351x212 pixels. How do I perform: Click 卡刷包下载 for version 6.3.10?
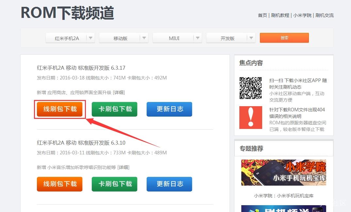[114, 184]
